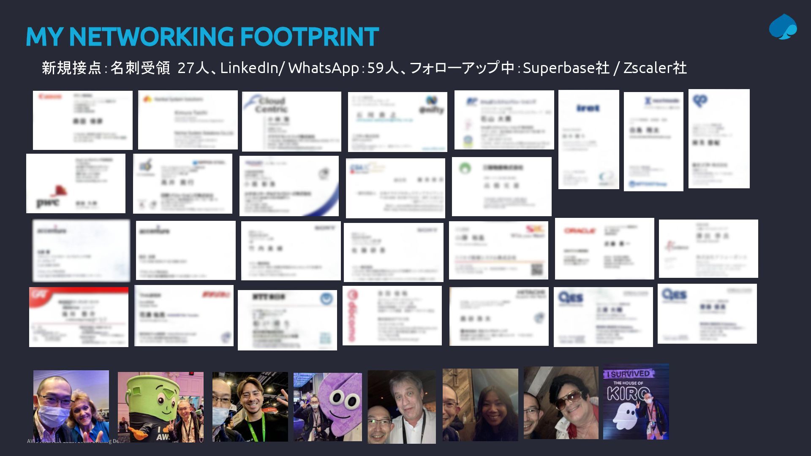
Task: Click the blue spade logo icon
Action: (x=783, y=27)
